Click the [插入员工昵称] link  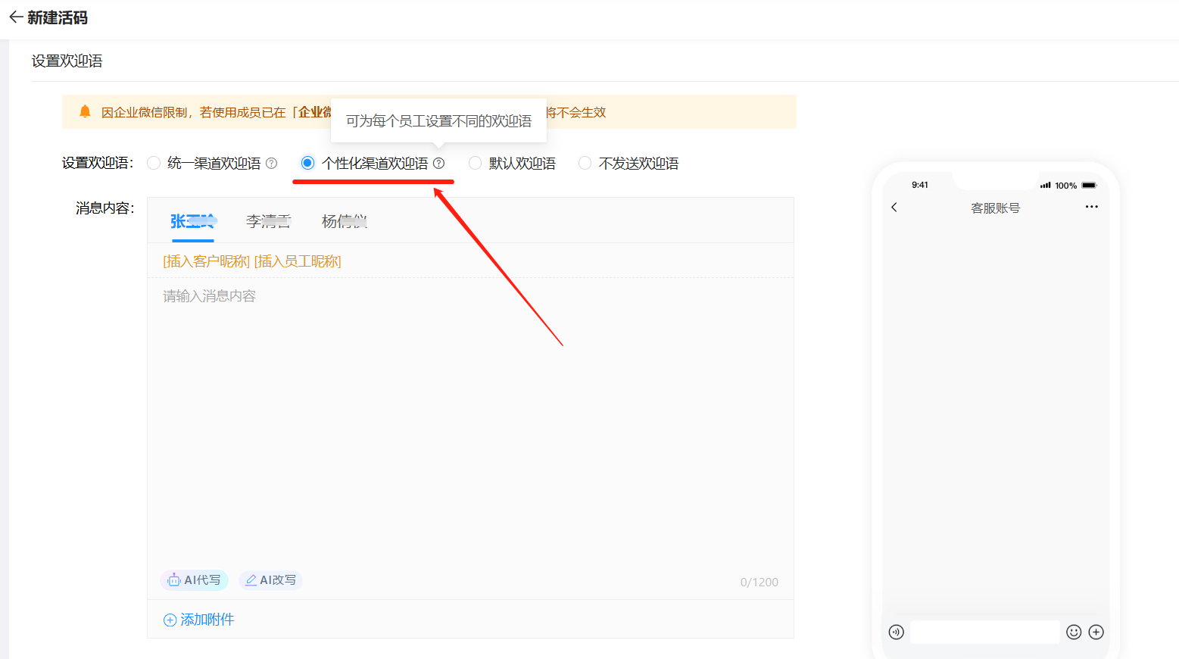point(298,261)
